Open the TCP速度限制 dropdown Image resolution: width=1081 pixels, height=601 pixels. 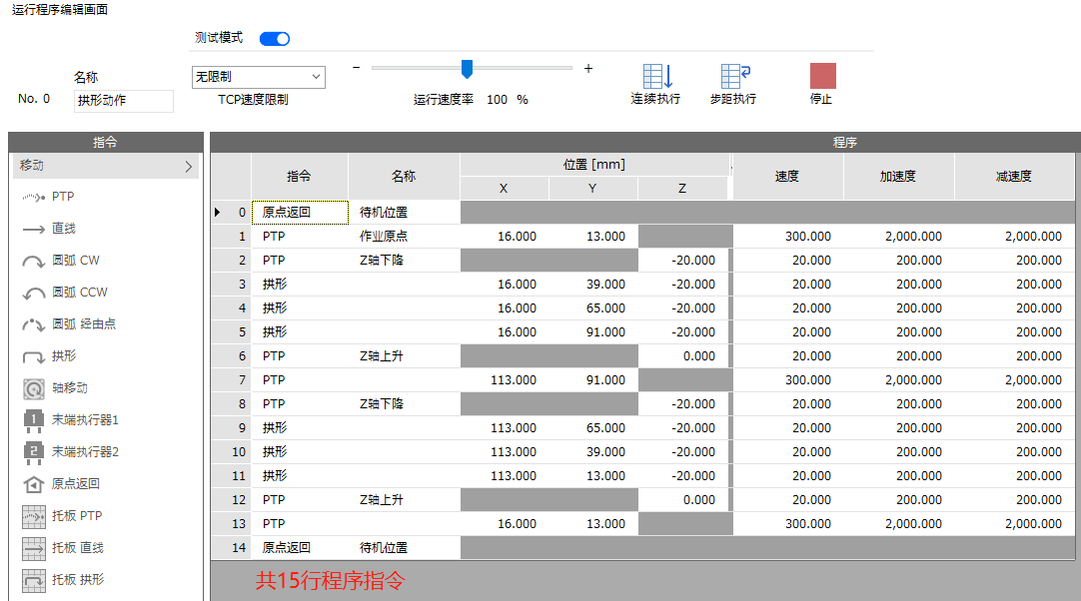coord(259,77)
